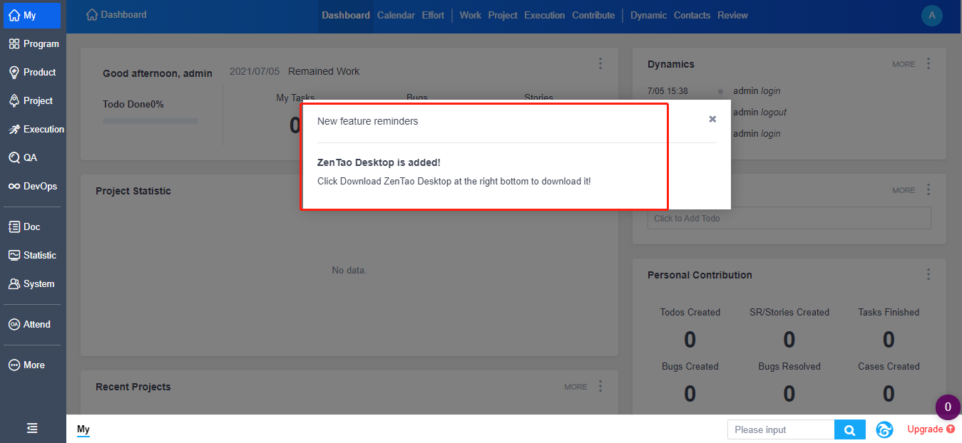Click Todos Created count
The height and width of the screenshot is (443, 962).
(x=690, y=340)
